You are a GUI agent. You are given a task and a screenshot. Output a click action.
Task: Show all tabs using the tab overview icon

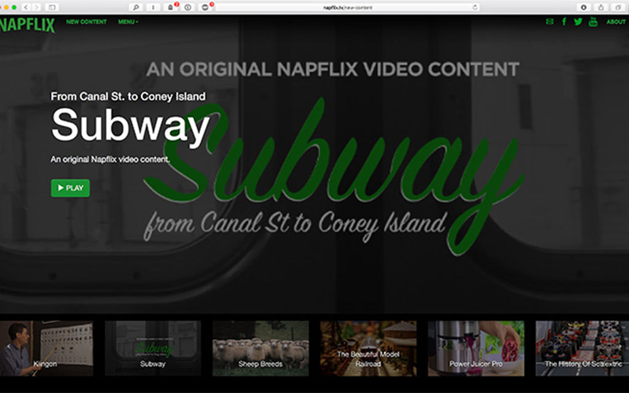pos(617,7)
